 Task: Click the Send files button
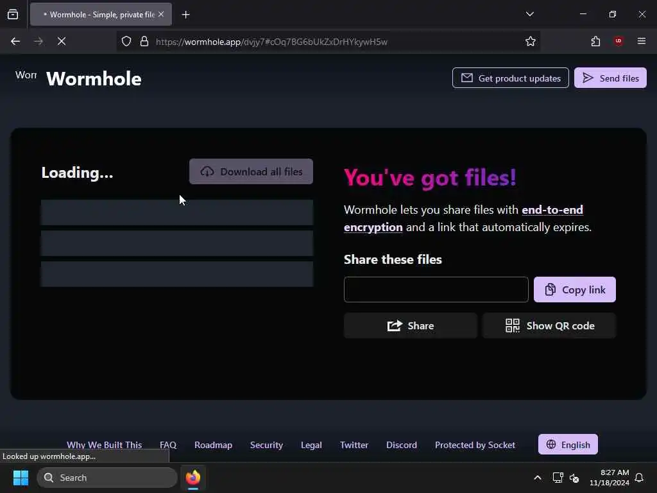point(610,78)
